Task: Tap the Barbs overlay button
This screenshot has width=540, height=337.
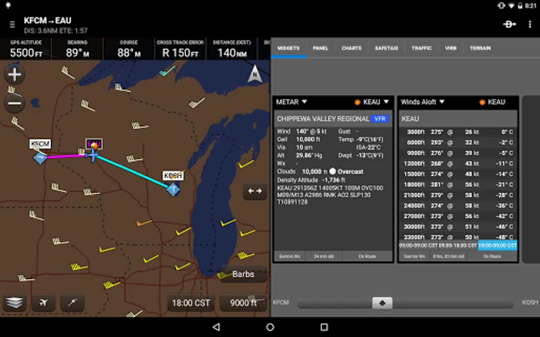Action: 243,274
